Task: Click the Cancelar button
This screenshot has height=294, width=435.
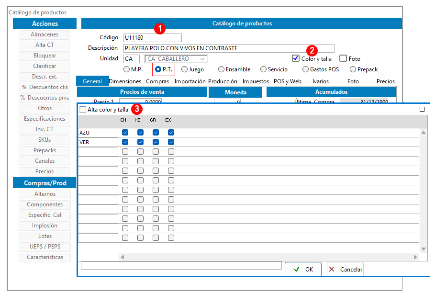Action: pyautogui.click(x=345, y=269)
